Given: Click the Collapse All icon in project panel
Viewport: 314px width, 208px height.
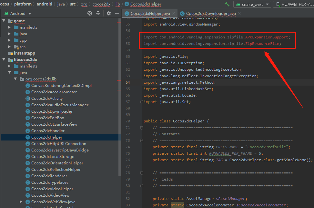Looking at the screenshot, I should 98,13.
